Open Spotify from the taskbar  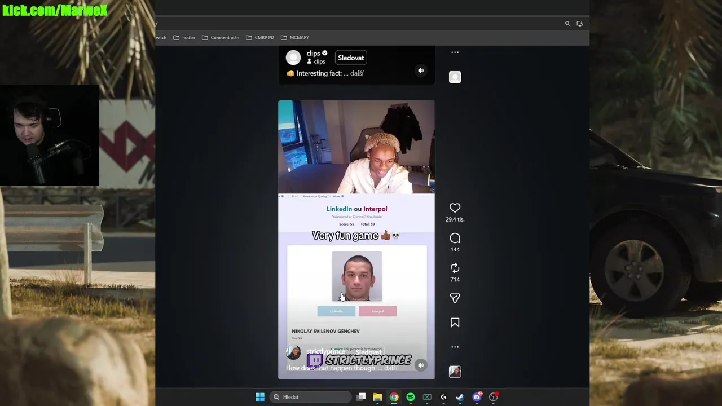click(411, 397)
